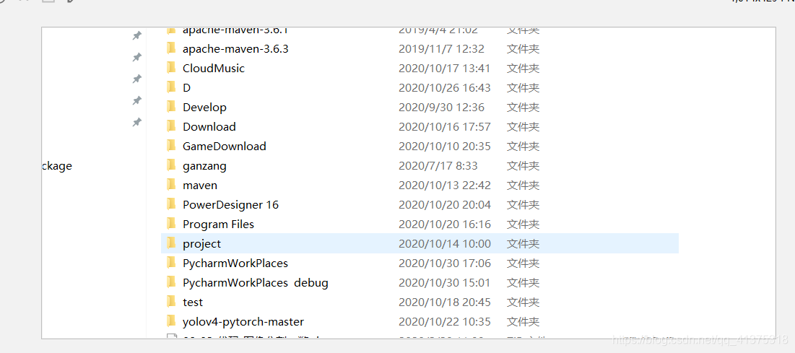Click the yolov4-pytorch-master folder icon

pyautogui.click(x=171, y=321)
